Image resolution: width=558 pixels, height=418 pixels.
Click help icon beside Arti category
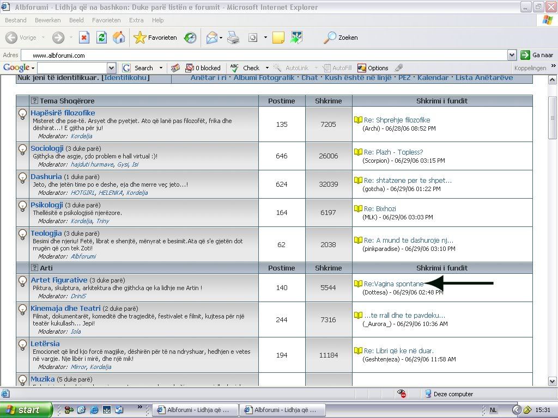click(34, 268)
